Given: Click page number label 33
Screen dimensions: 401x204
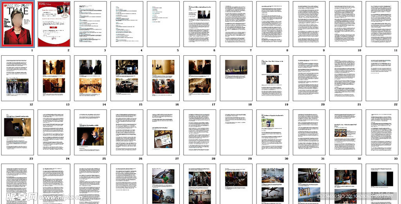Looking at the screenshot, I should 396,158.
